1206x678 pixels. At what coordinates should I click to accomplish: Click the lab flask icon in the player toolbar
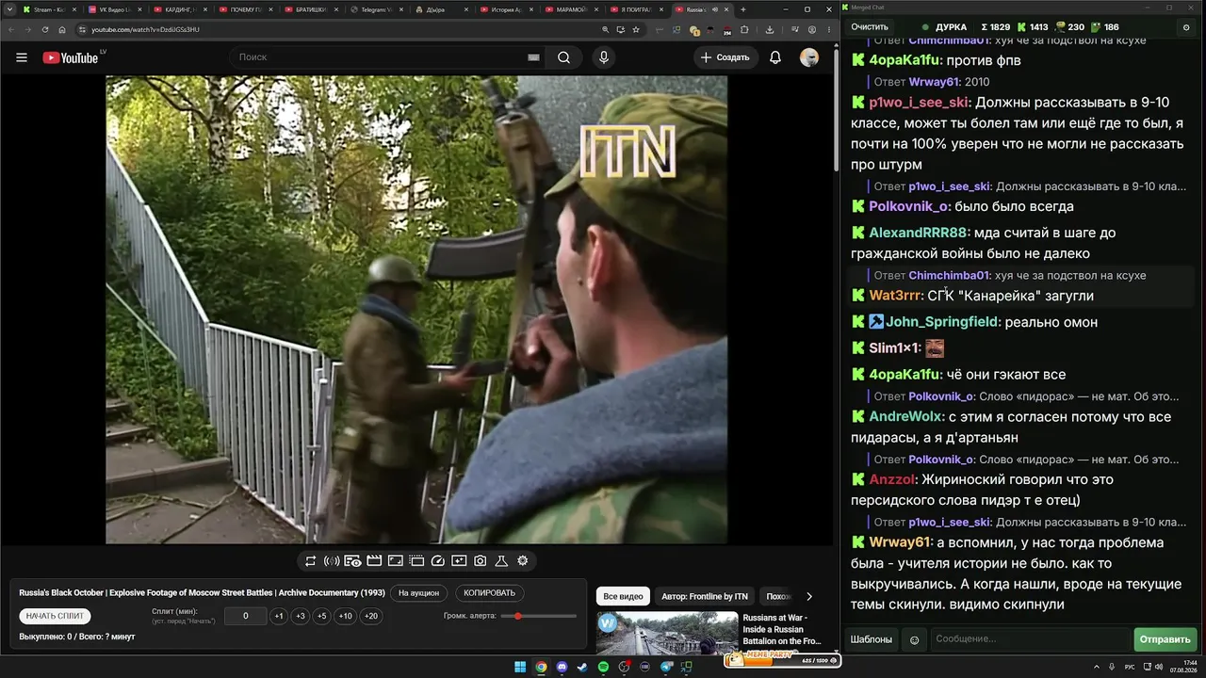pos(501,561)
